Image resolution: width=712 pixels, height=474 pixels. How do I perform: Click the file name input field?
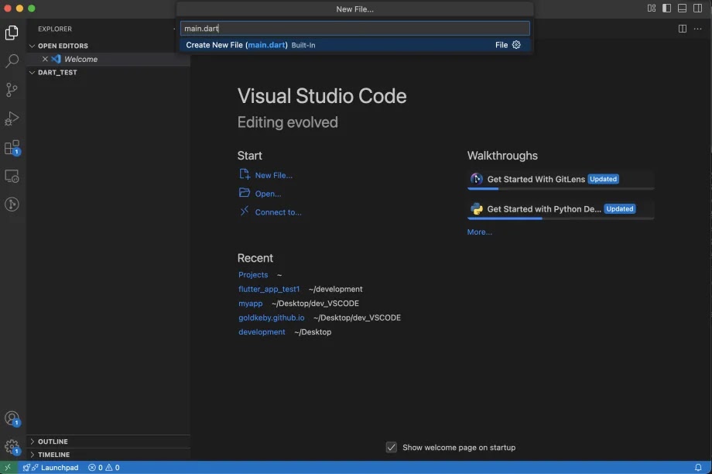(355, 28)
